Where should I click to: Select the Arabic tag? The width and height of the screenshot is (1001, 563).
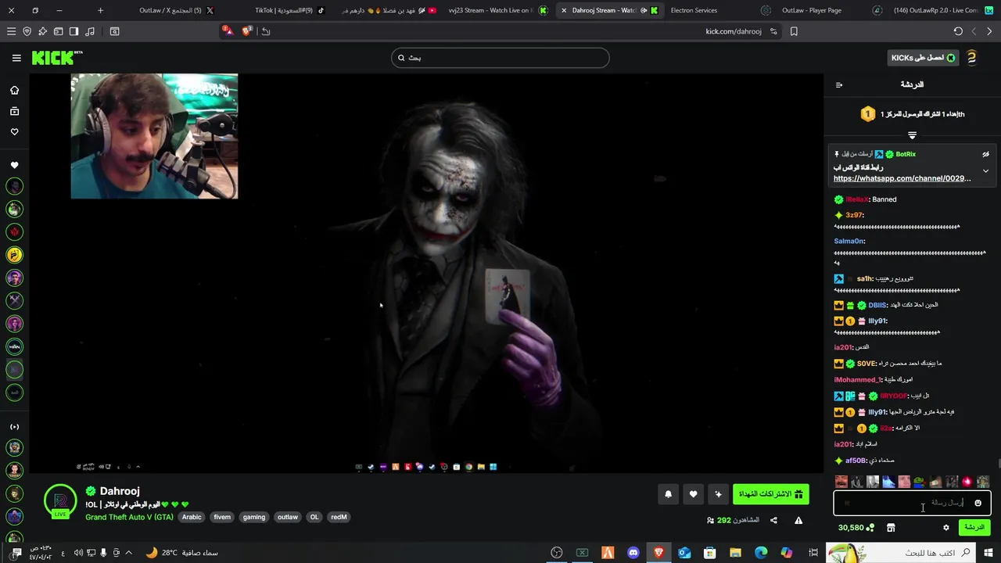pos(192,517)
